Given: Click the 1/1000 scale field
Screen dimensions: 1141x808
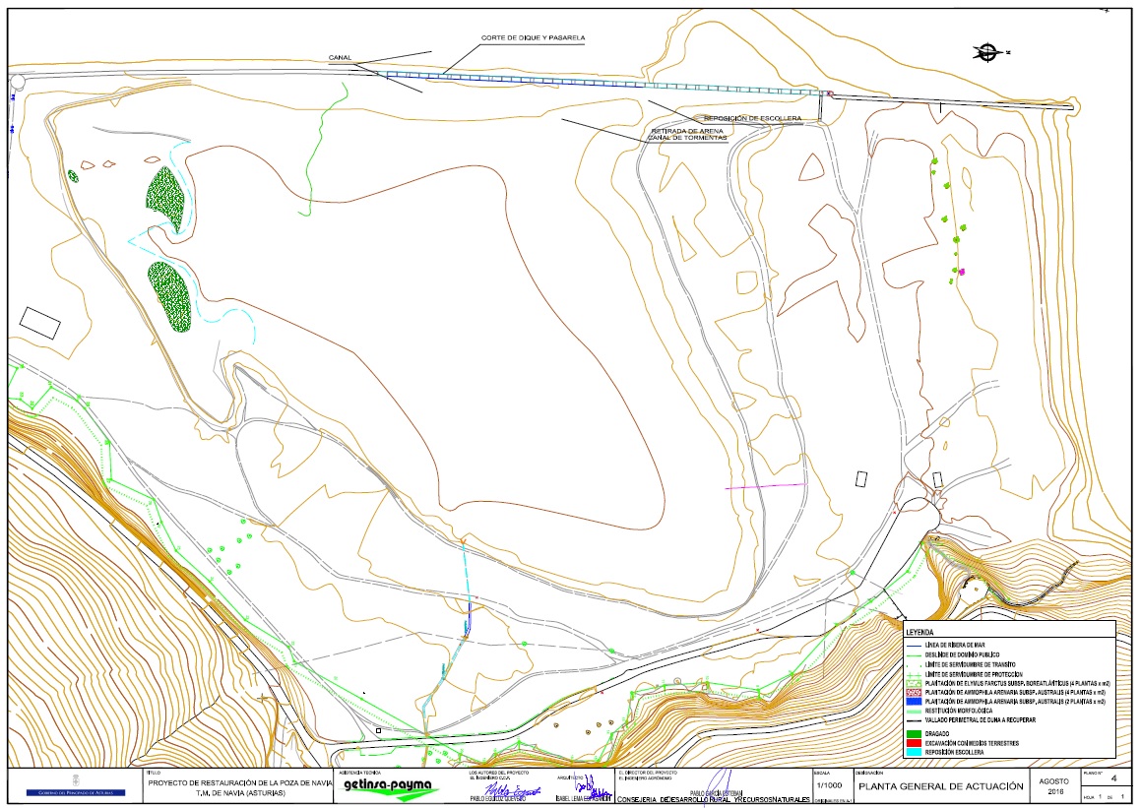Looking at the screenshot, I should tap(826, 785).
